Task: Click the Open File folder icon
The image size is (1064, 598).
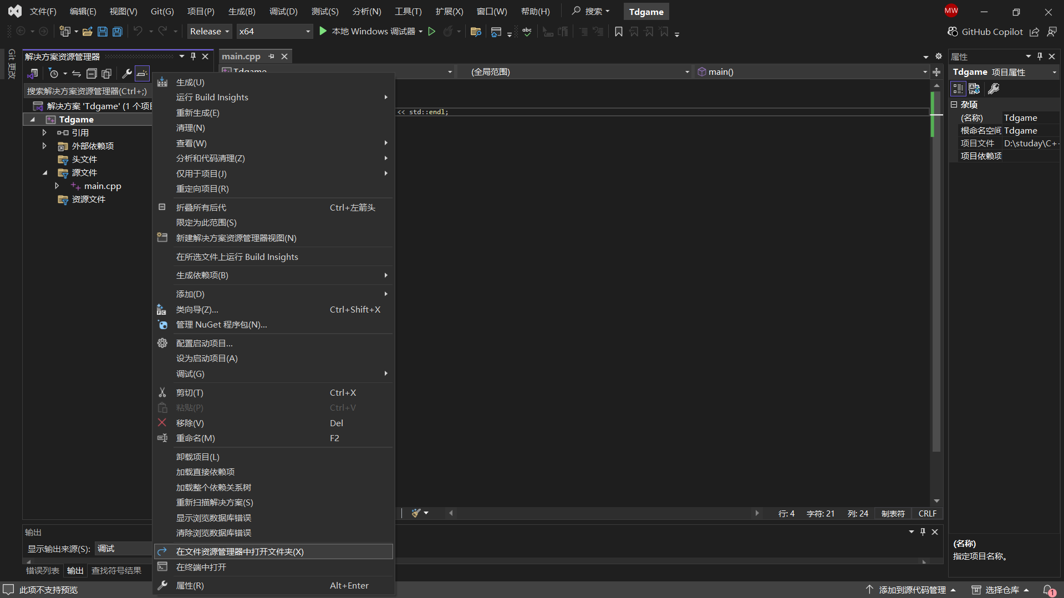Action: tap(87, 32)
